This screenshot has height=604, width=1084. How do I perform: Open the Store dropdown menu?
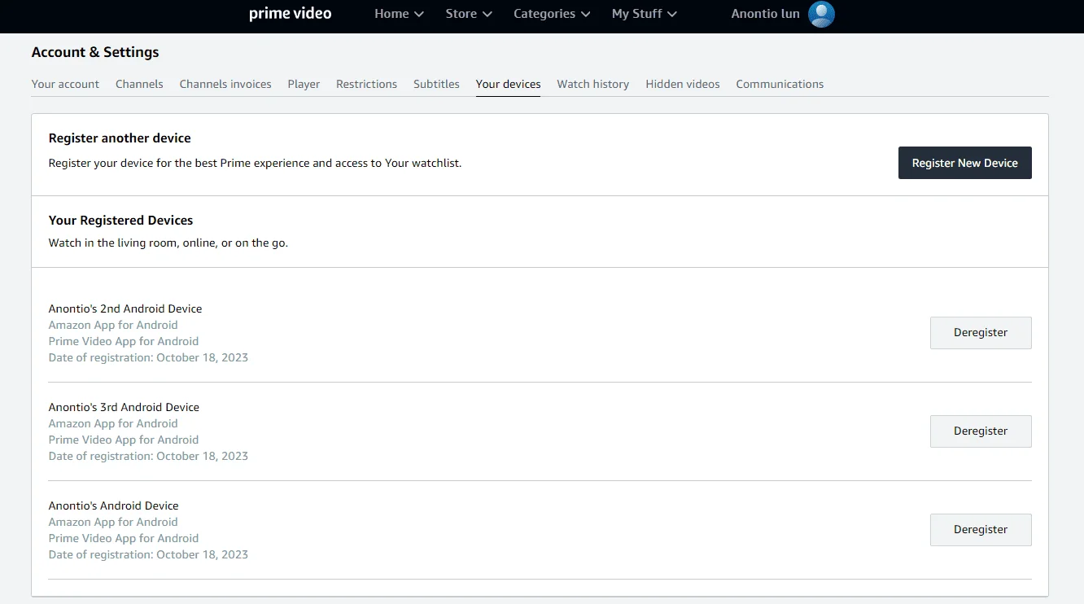click(x=469, y=14)
